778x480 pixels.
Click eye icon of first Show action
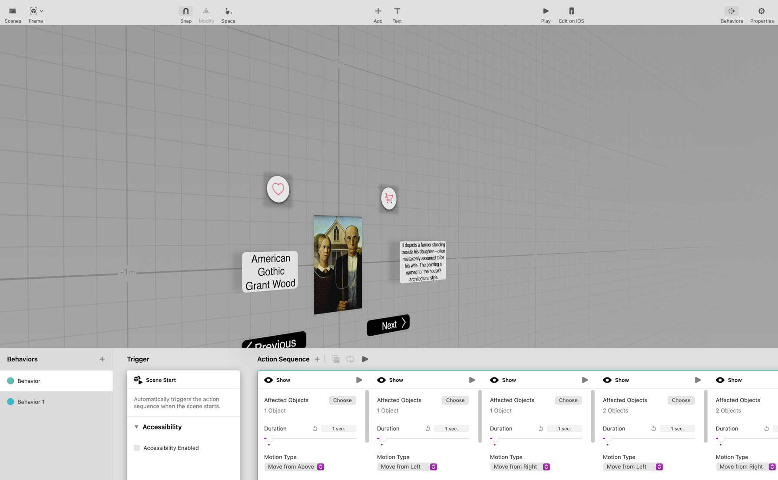268,380
